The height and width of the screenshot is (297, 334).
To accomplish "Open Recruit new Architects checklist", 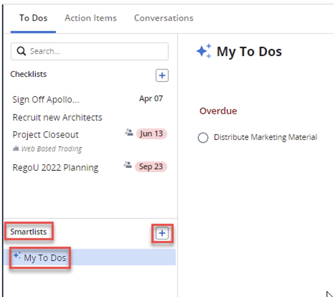I will click(57, 117).
